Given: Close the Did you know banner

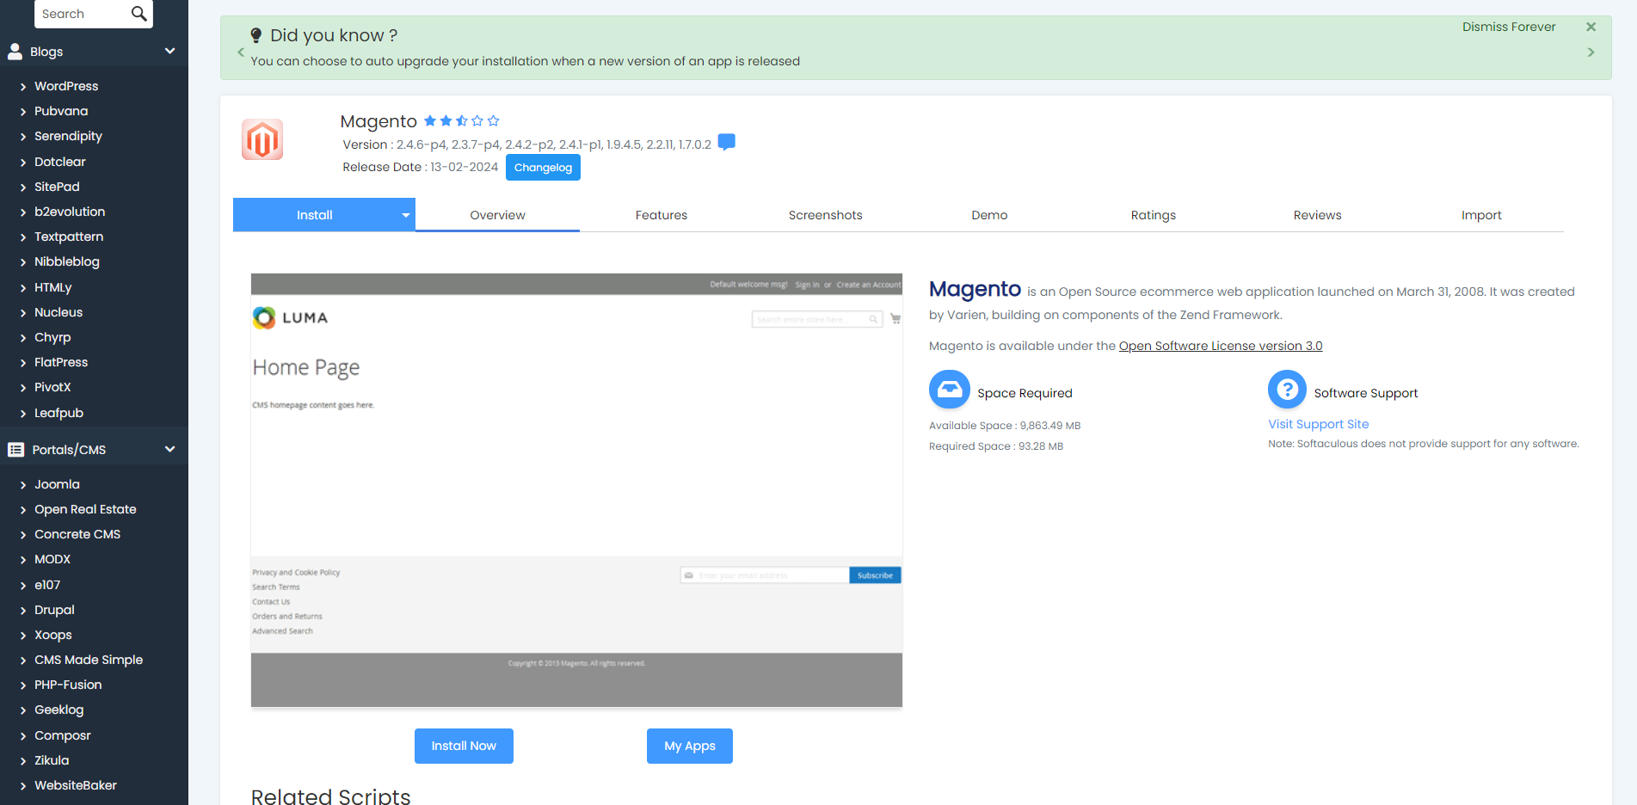Looking at the screenshot, I should [x=1591, y=27].
